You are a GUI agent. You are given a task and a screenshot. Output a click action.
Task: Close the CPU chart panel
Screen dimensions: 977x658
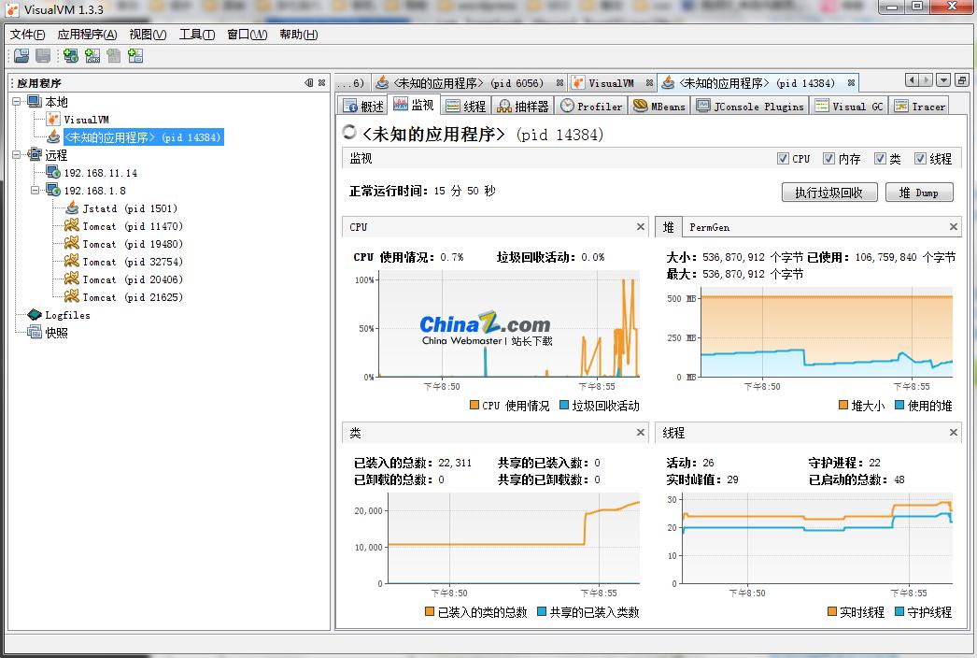pyautogui.click(x=641, y=226)
